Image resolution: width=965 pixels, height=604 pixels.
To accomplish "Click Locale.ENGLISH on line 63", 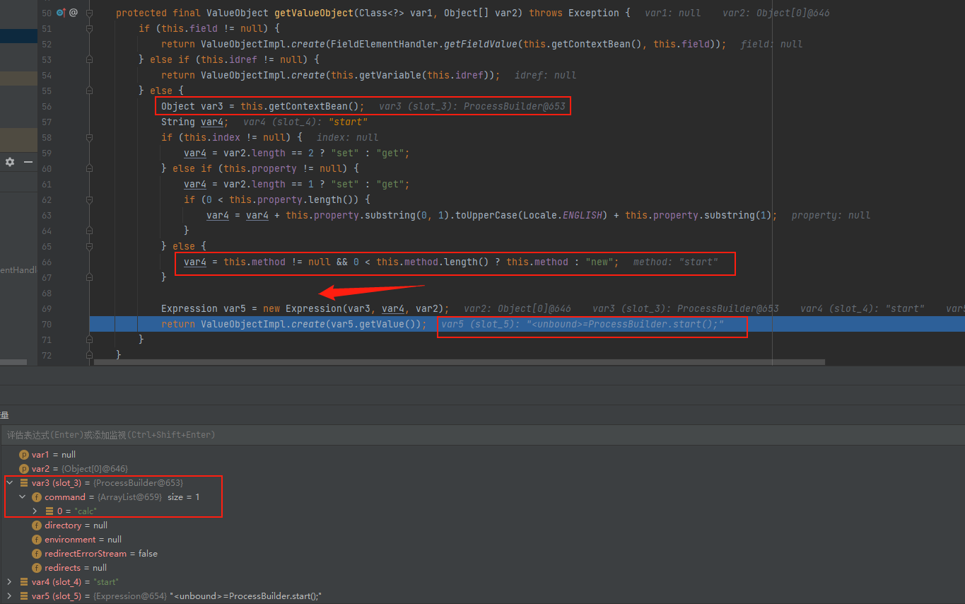I will (563, 215).
